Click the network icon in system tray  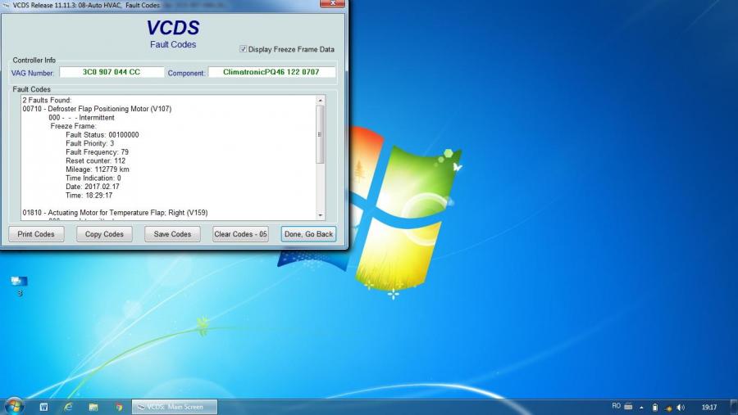pos(668,407)
